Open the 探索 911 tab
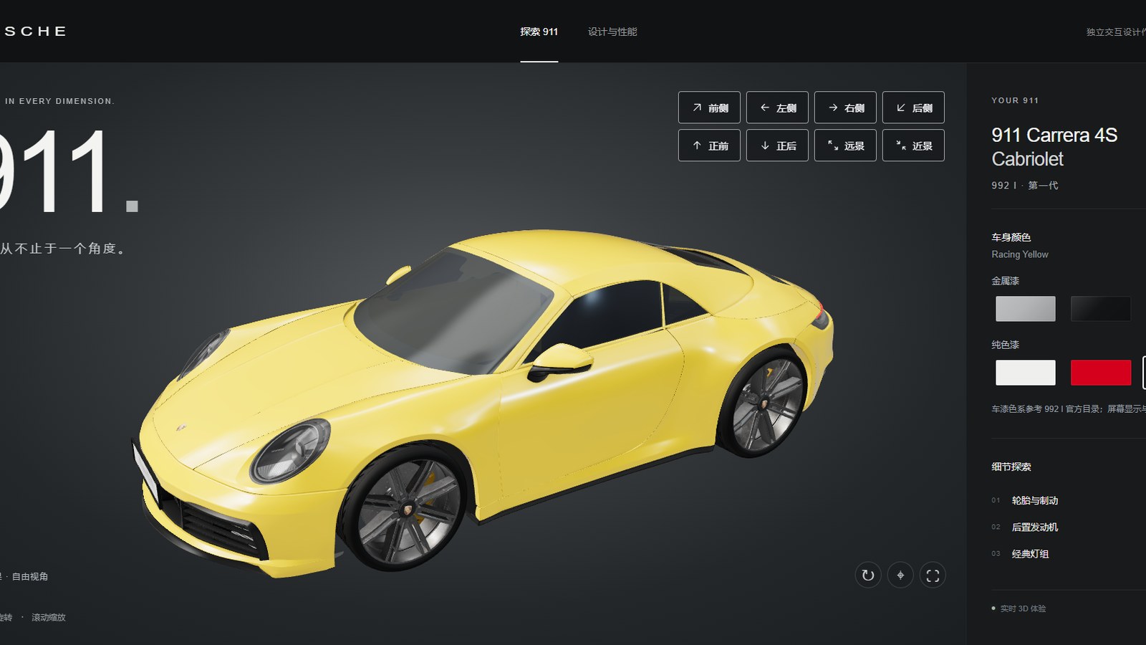This screenshot has width=1146, height=645. [539, 32]
